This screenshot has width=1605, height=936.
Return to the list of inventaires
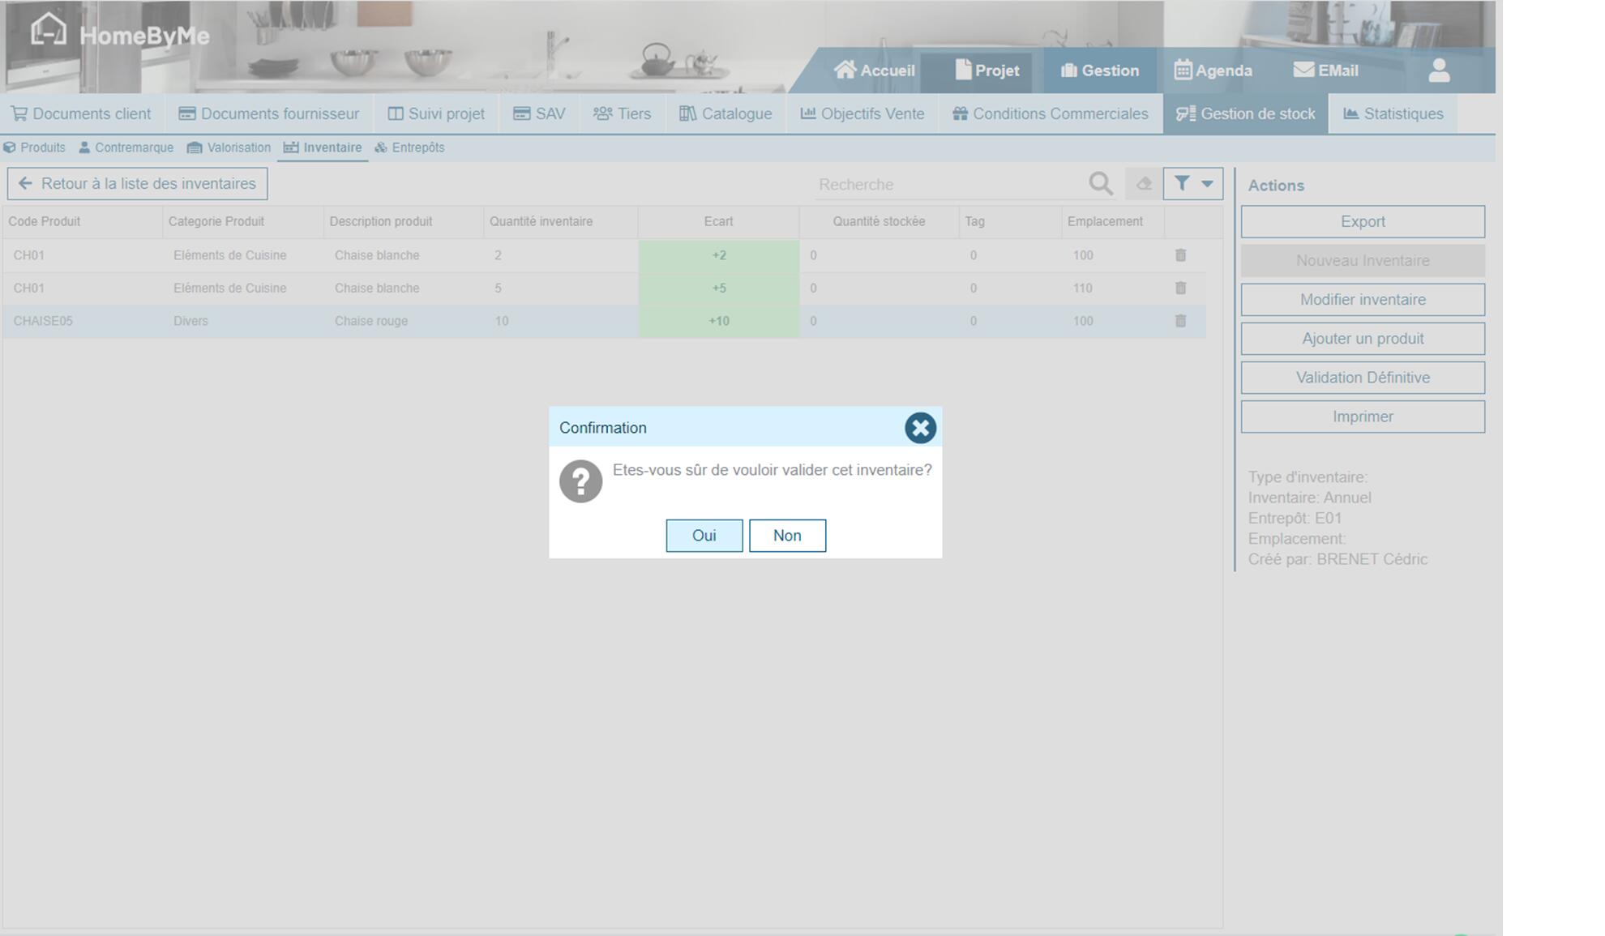click(138, 184)
